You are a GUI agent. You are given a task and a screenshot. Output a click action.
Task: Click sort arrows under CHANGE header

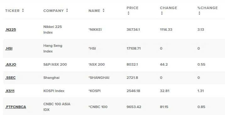[x=162, y=13]
